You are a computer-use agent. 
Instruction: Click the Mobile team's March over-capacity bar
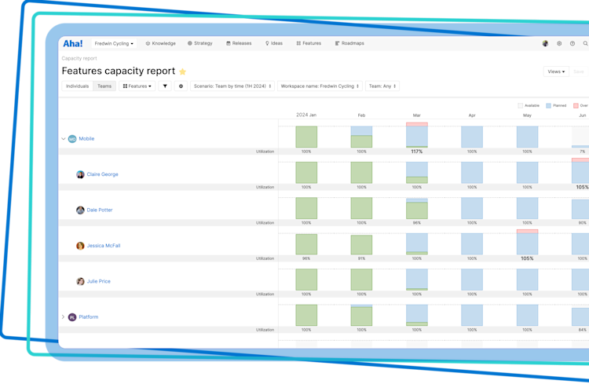click(417, 124)
